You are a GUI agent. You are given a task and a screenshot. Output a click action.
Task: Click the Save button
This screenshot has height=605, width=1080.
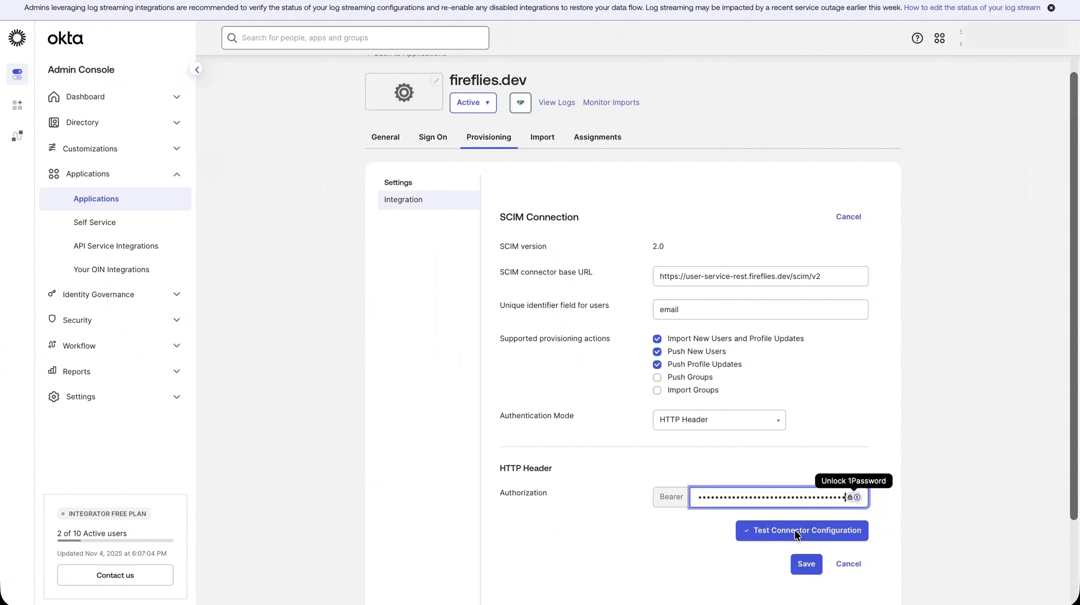[x=806, y=564]
